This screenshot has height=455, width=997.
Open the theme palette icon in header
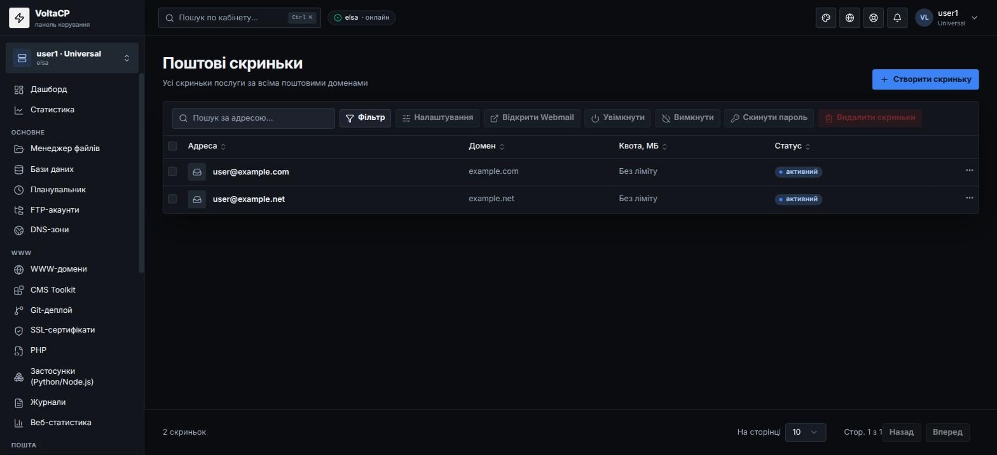coord(826,18)
